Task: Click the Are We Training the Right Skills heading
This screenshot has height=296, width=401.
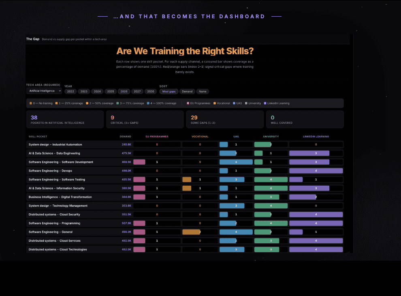Action: click(185, 51)
